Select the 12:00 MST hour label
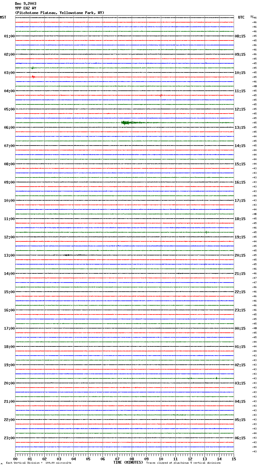 click(x=9, y=237)
